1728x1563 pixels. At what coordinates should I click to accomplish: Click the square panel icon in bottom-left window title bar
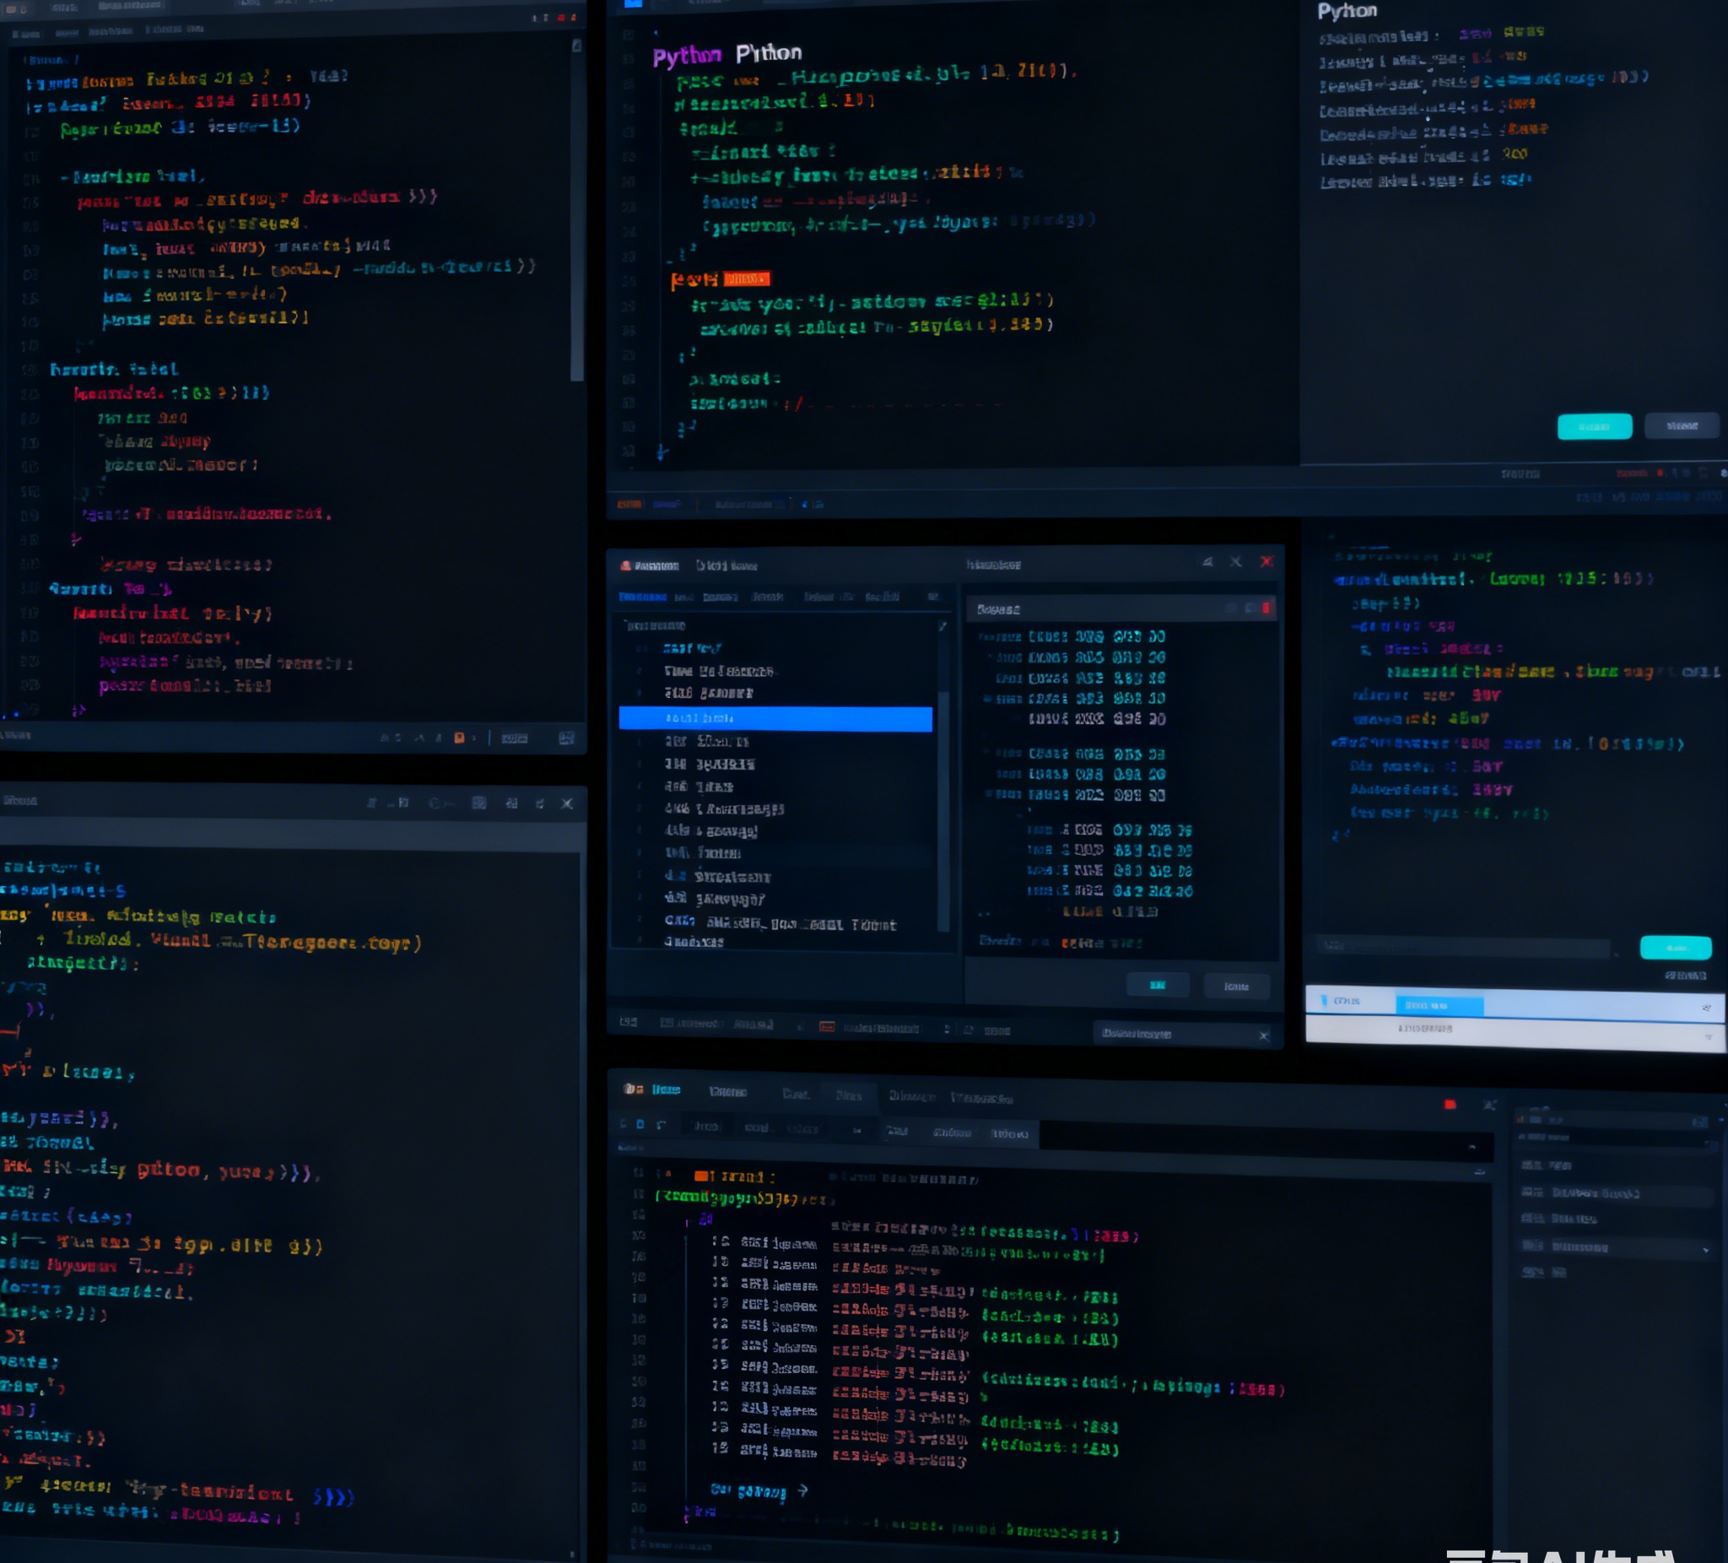(479, 803)
